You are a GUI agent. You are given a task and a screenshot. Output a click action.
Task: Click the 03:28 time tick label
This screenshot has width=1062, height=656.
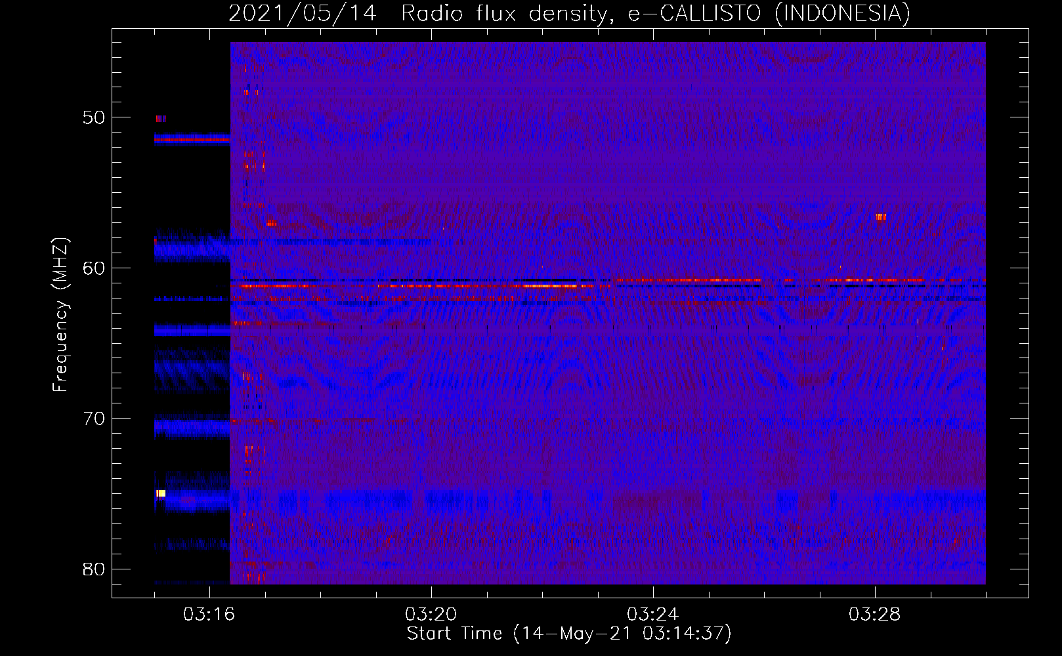[874, 615]
